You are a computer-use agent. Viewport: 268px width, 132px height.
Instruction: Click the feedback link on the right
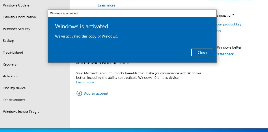(x=225, y=54)
